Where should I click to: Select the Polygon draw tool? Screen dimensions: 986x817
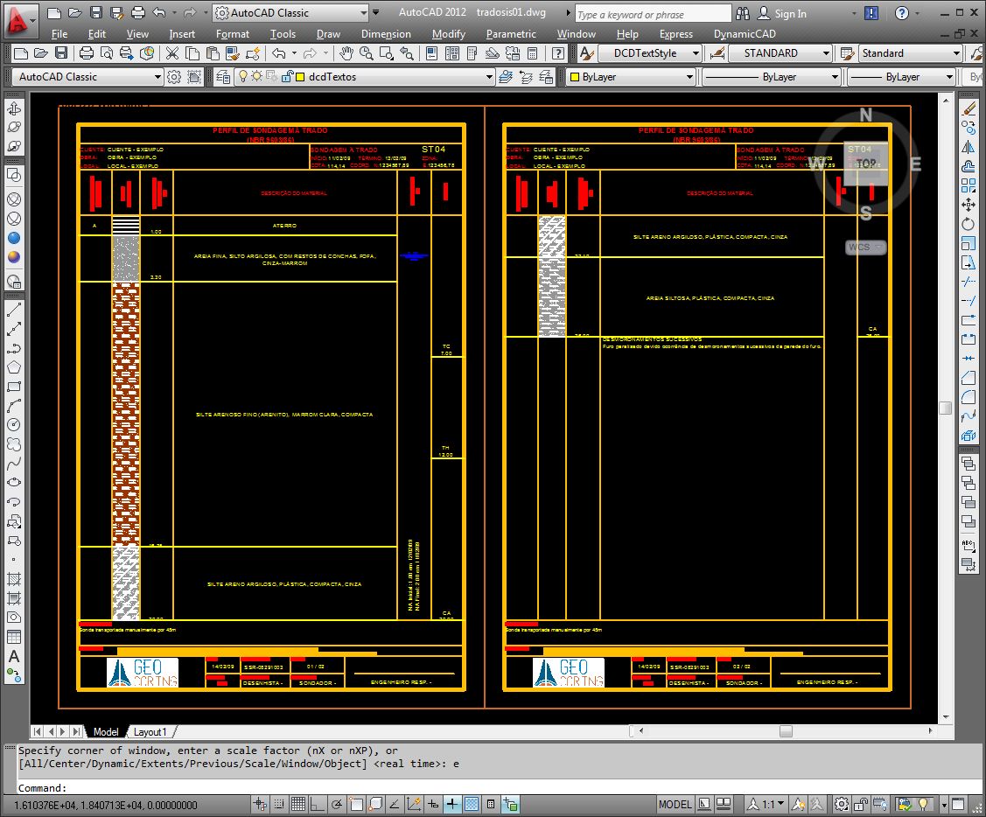pyautogui.click(x=14, y=367)
